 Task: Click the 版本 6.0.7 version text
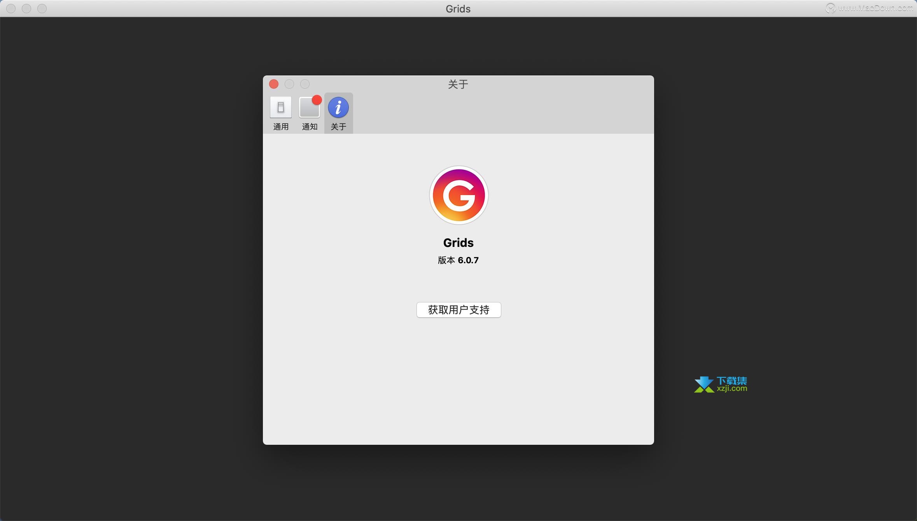coord(458,260)
